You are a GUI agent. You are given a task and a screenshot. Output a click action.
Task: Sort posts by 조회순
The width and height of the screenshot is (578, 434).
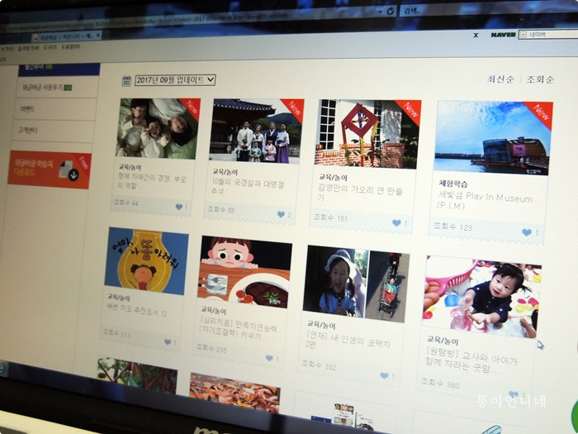(540, 79)
